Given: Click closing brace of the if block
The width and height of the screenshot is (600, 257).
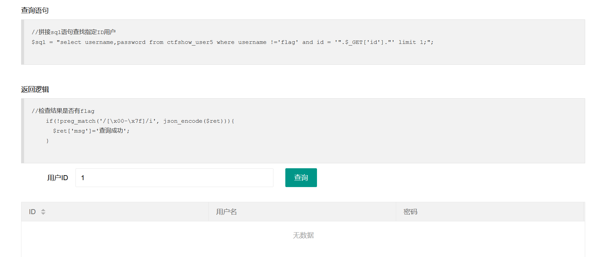Looking at the screenshot, I should tap(47, 141).
